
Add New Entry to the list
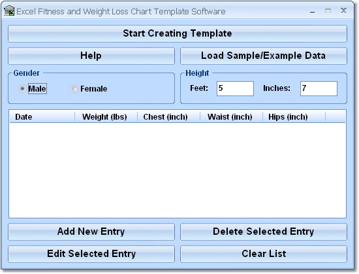tap(91, 231)
